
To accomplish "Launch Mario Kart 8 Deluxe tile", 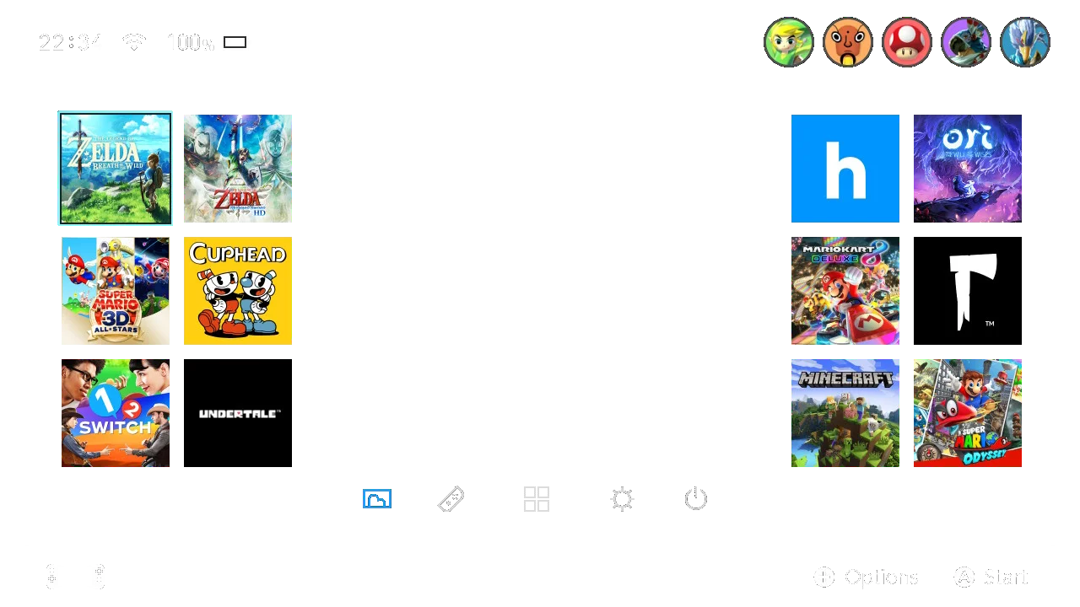I will pos(845,291).
